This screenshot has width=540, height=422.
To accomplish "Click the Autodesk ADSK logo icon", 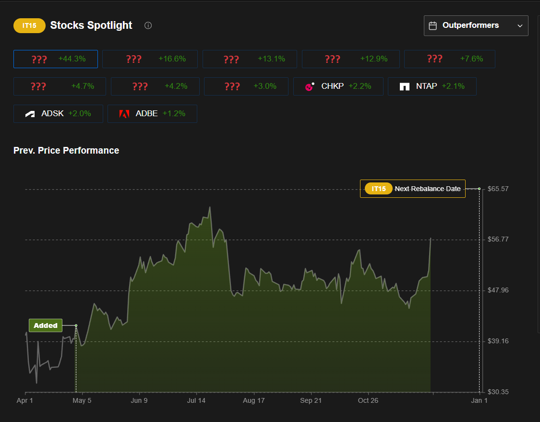I will [30, 114].
